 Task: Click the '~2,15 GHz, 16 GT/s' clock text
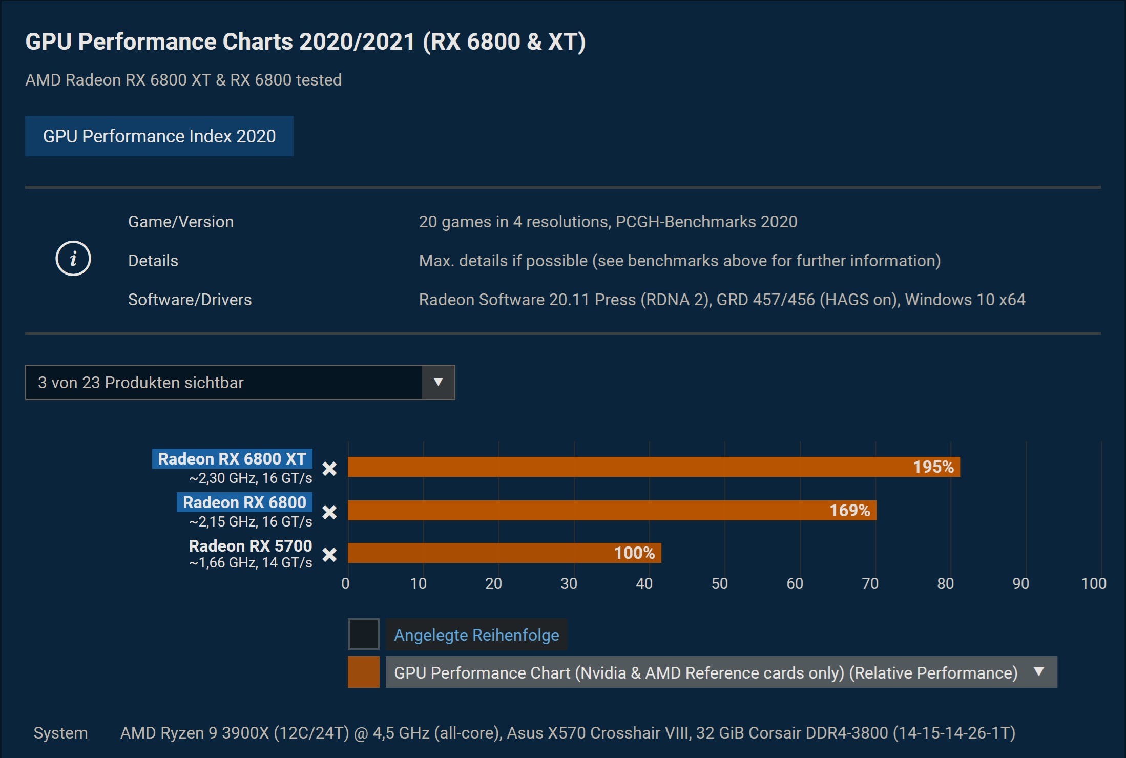[x=251, y=522]
